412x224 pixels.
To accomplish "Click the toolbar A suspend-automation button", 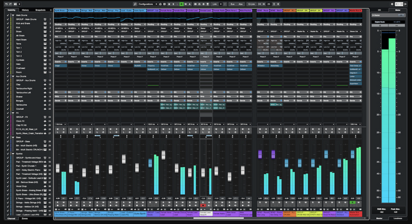I will (189, 4).
